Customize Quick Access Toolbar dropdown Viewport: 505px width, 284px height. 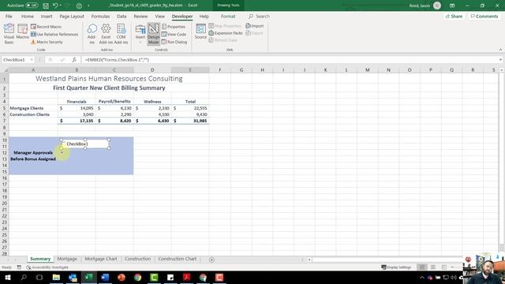[x=88, y=6]
